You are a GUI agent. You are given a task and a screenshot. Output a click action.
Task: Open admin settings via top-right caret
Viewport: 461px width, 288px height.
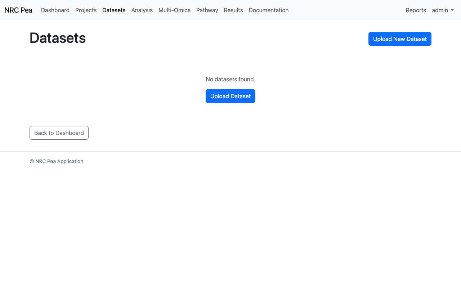click(453, 11)
